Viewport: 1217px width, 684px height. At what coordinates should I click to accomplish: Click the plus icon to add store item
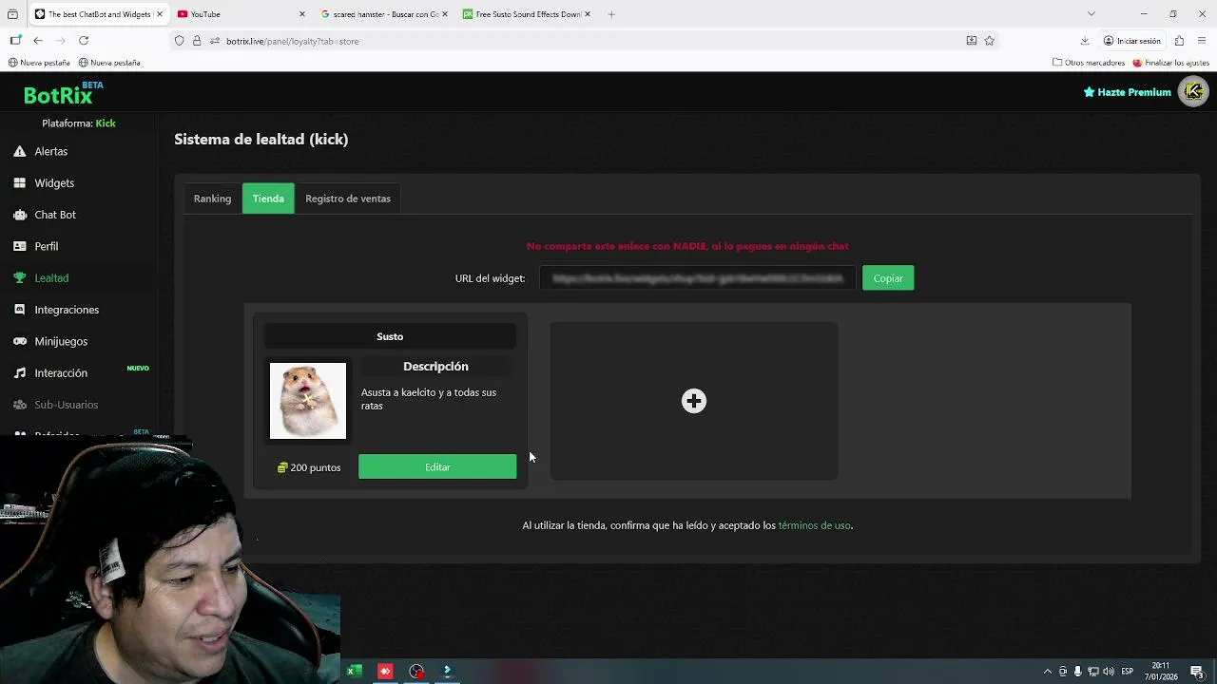[694, 401]
